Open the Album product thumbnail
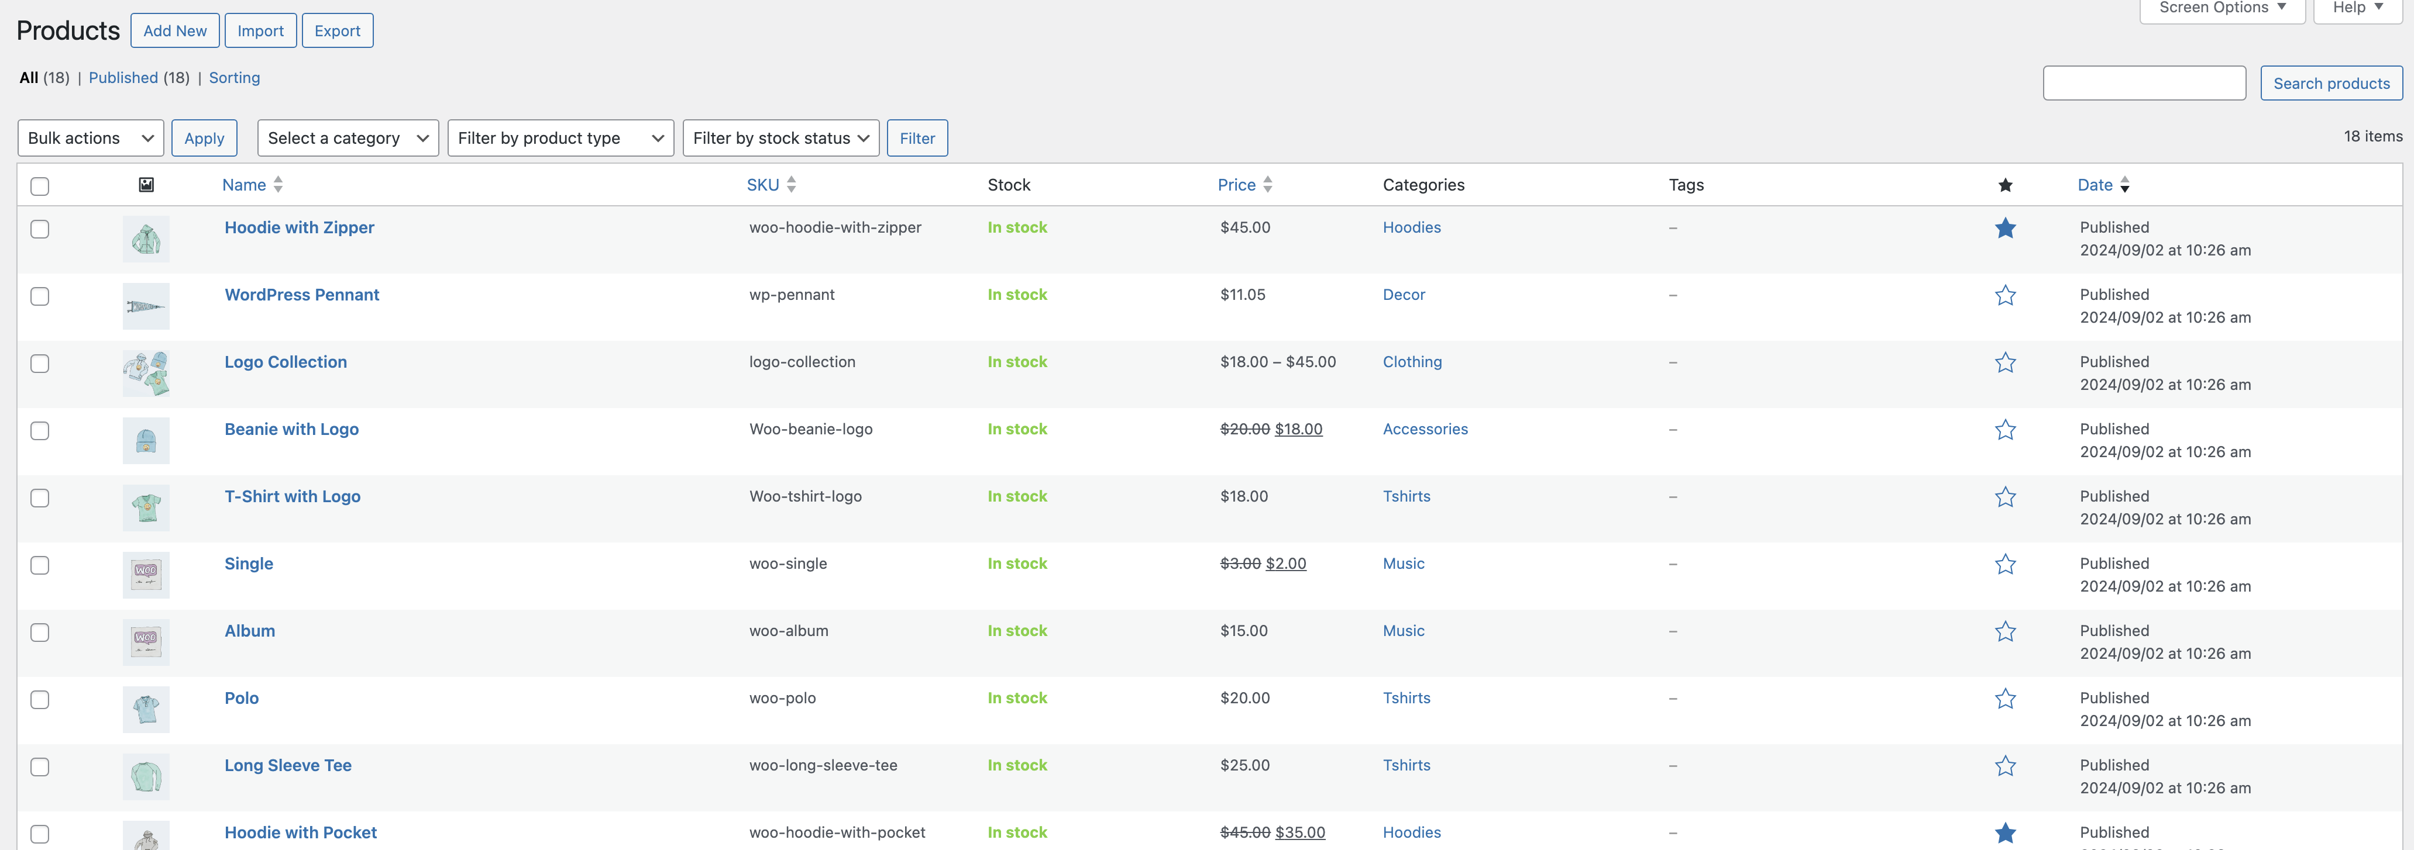Screen dimensions: 2414x850 (x=146, y=642)
